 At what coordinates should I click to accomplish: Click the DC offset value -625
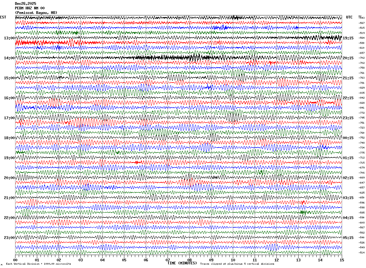point(361,193)
